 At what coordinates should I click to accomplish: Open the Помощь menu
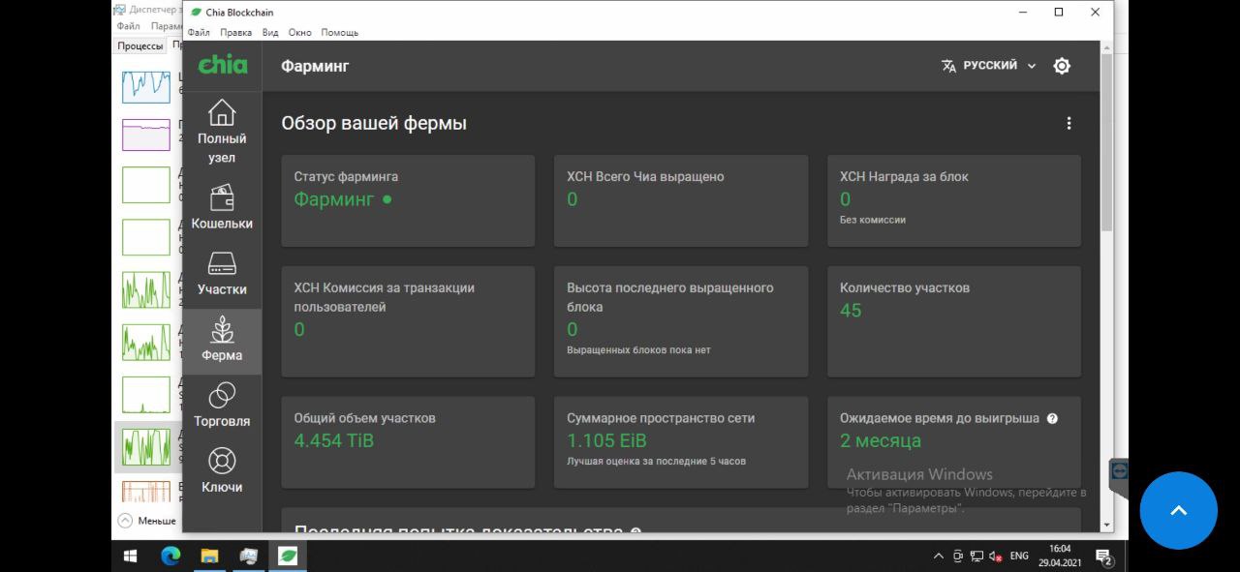click(x=339, y=32)
